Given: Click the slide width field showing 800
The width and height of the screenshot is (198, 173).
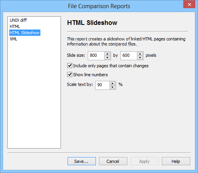Looking at the screenshot, I should click(x=96, y=56).
